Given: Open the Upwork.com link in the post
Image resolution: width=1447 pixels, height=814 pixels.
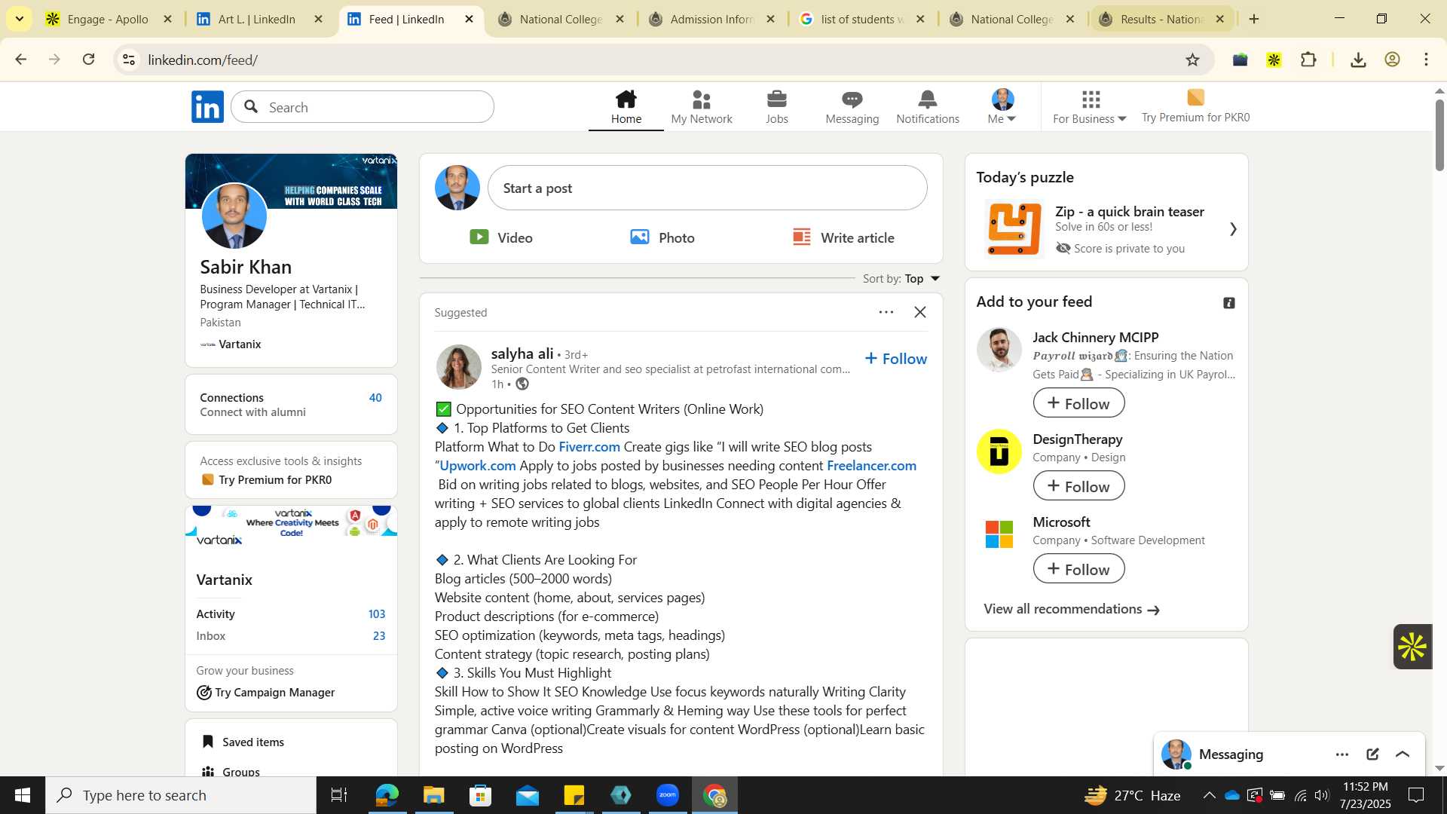Looking at the screenshot, I should pyautogui.click(x=477, y=466).
